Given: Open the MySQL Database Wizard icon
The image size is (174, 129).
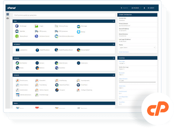Looking at the screenshot, I should click(x=56, y=50).
